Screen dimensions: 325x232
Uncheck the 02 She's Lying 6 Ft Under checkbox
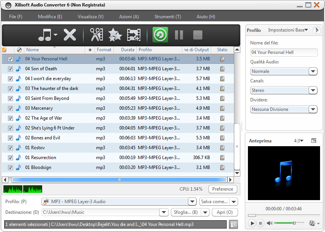click(10, 128)
